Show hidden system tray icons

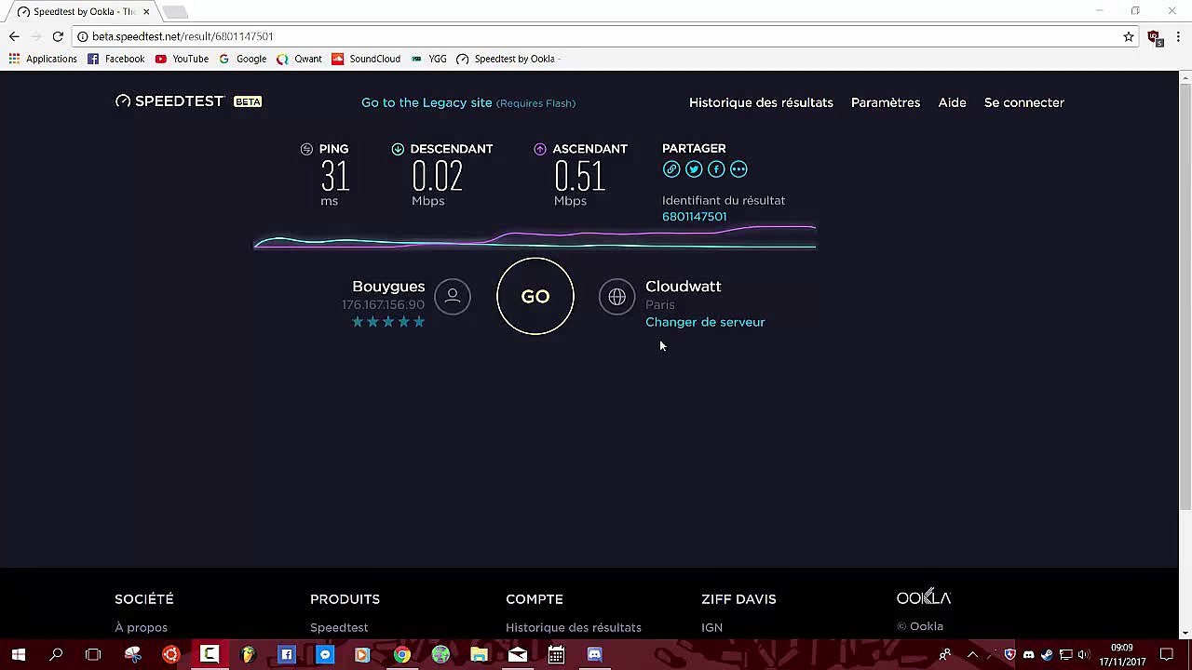(x=973, y=655)
